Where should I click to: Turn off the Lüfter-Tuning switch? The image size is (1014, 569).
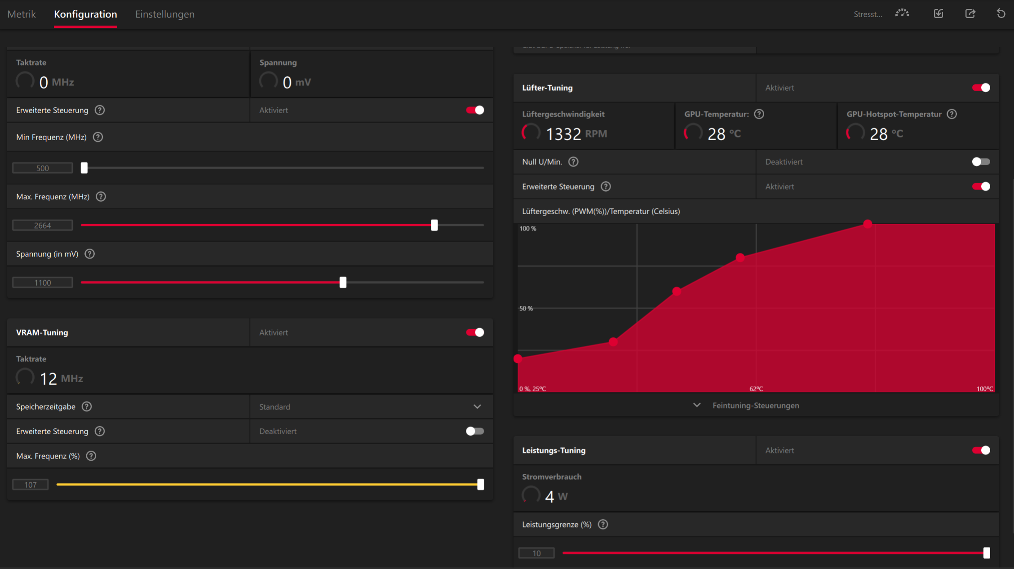pyautogui.click(x=980, y=88)
